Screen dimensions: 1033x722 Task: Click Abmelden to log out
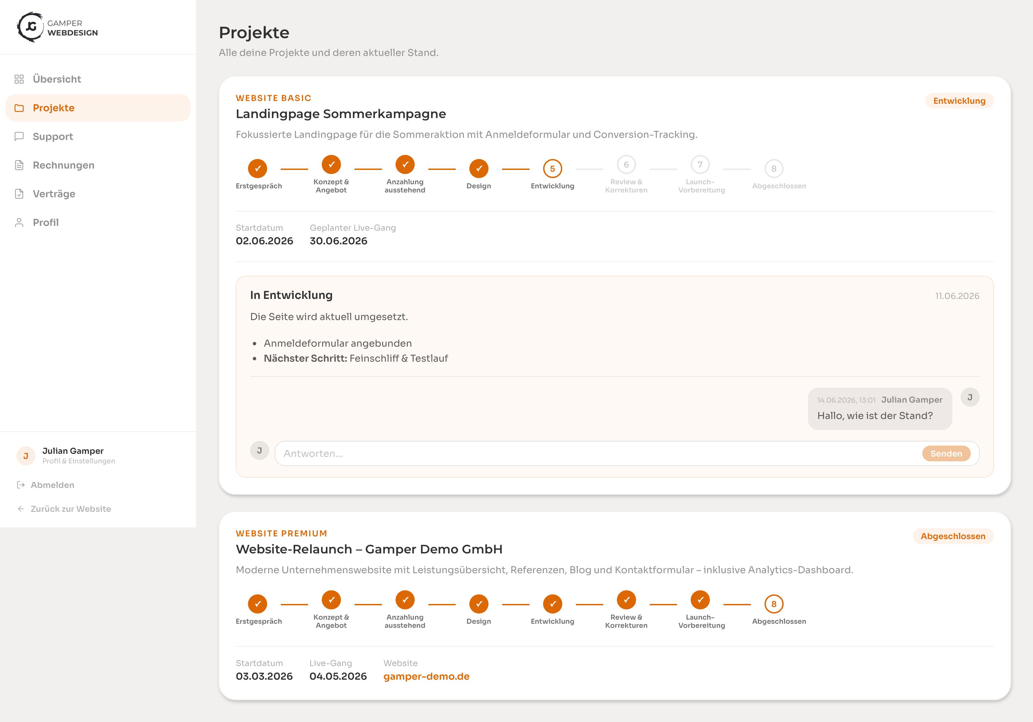coord(45,485)
